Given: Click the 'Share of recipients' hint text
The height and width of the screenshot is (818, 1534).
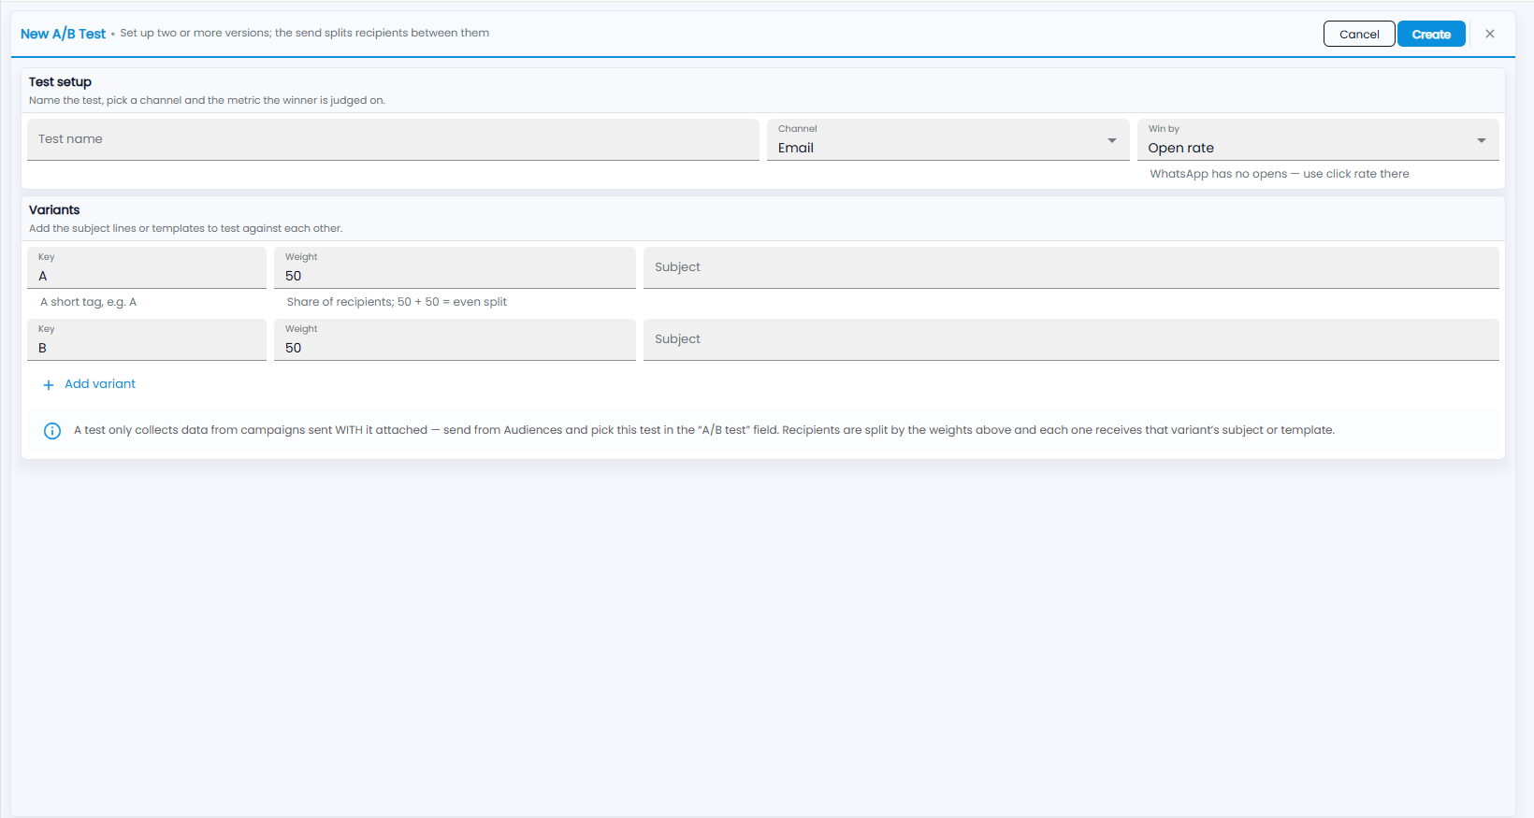Looking at the screenshot, I should tap(397, 302).
